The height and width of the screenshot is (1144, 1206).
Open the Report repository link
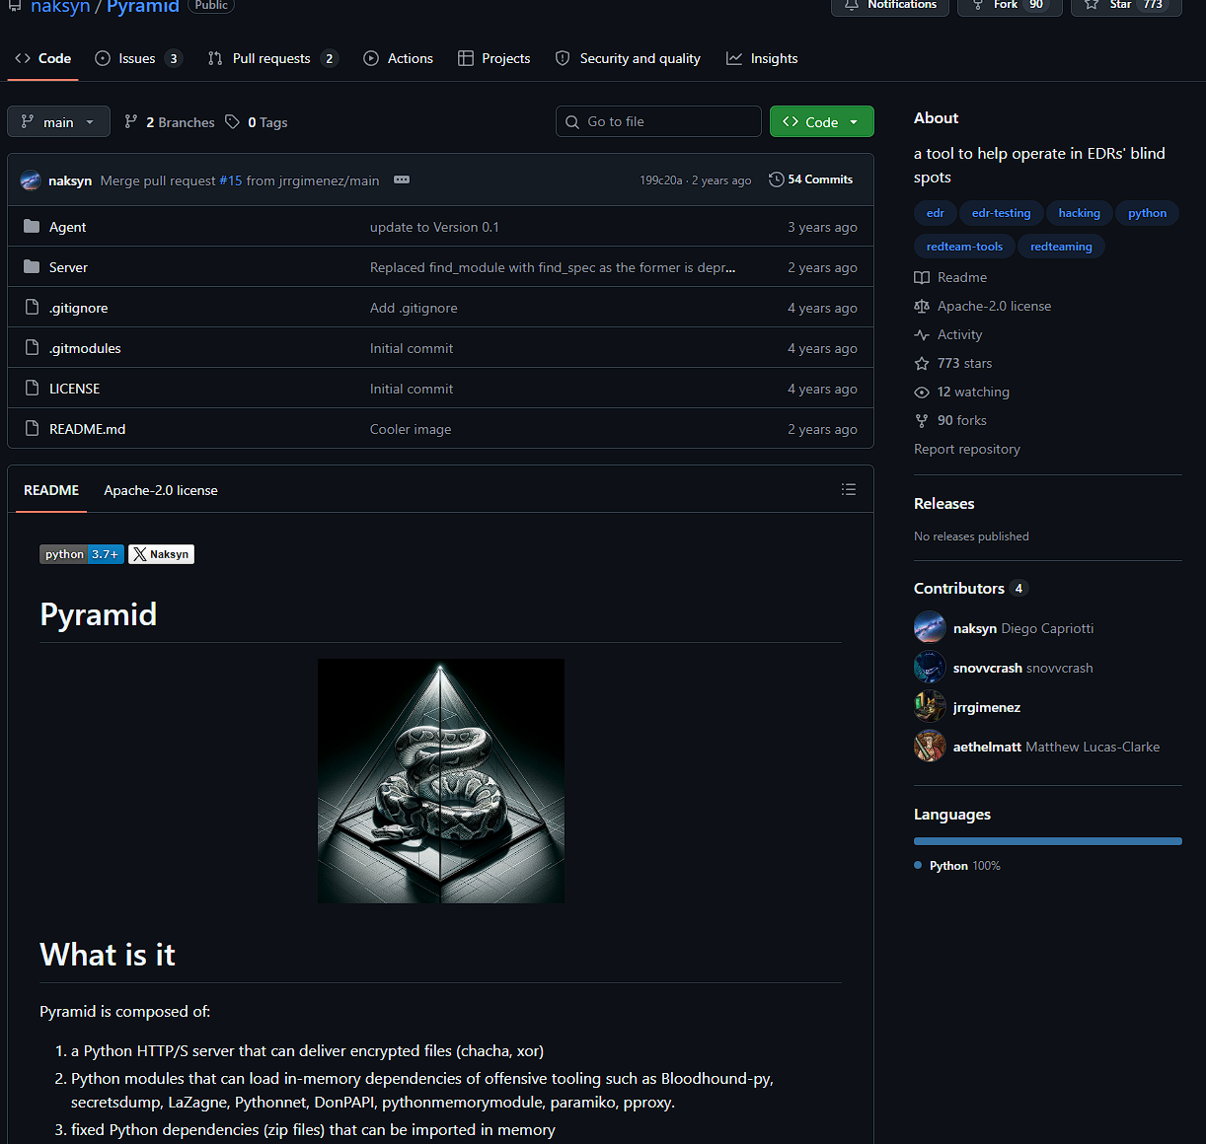point(967,449)
